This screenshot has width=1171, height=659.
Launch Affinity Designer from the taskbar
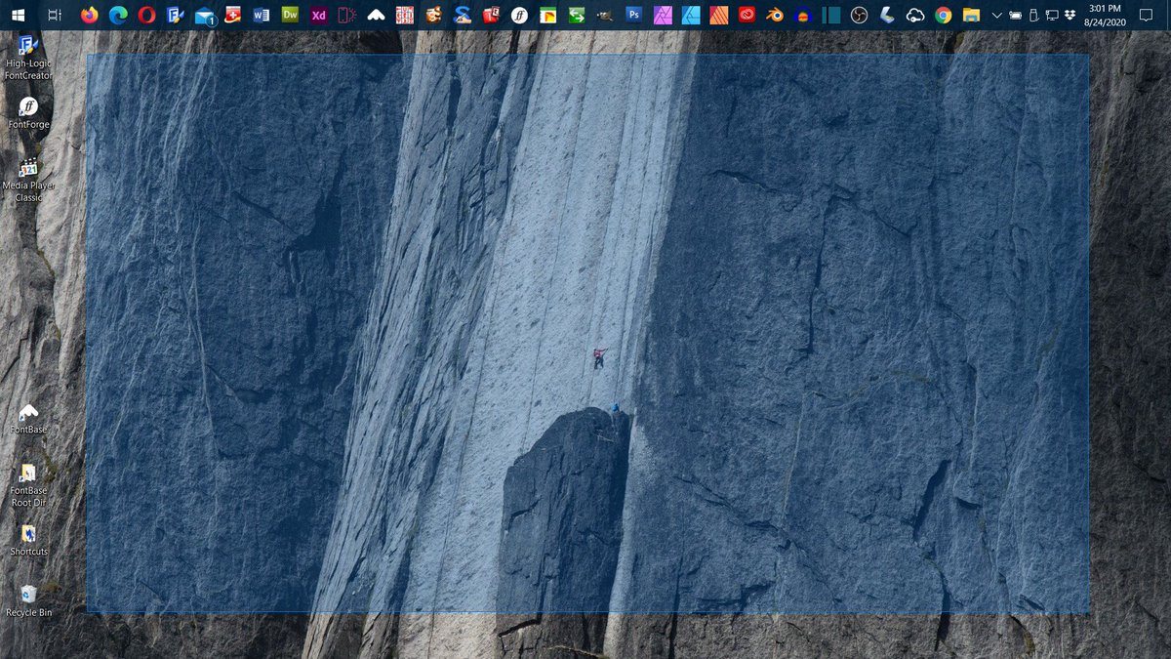click(691, 15)
